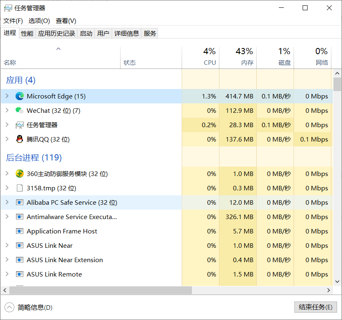Click the vertical scrollbar up arrow
This screenshot has height=320, width=342.
337,73
